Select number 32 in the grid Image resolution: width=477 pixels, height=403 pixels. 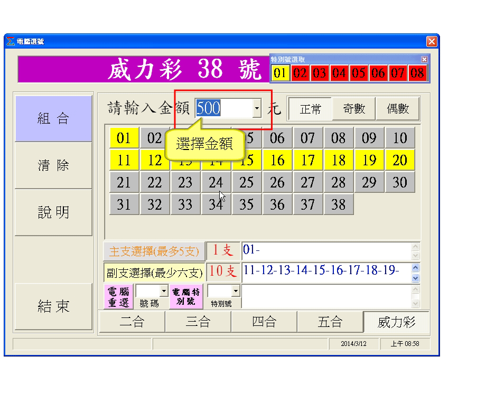pyautogui.click(x=155, y=204)
